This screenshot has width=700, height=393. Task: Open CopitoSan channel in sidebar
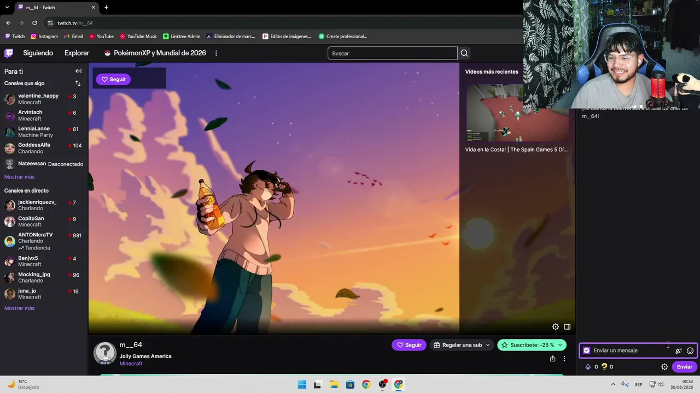coord(44,222)
